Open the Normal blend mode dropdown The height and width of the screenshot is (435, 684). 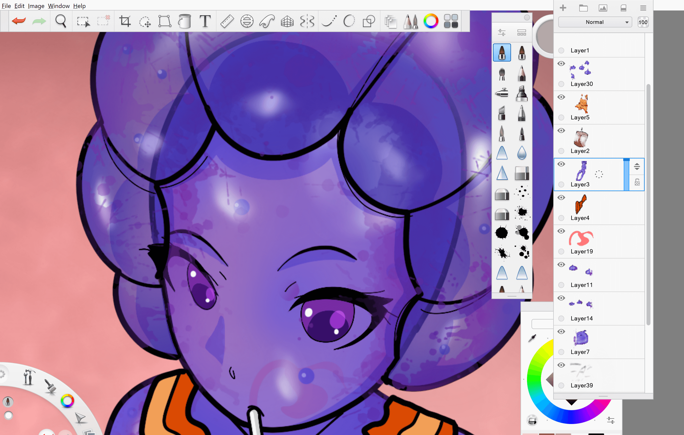coord(595,22)
